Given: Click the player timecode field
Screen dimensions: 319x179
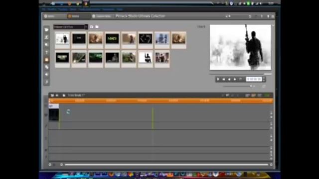Looking at the screenshot, I should (x=254, y=79).
